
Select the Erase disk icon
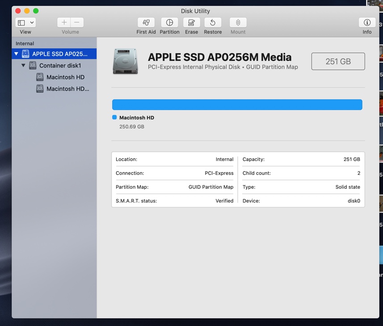tap(191, 22)
